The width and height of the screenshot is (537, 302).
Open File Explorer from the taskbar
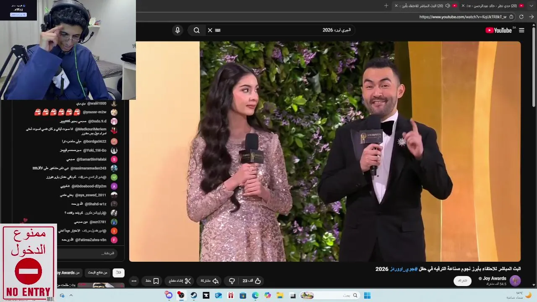coord(280,295)
